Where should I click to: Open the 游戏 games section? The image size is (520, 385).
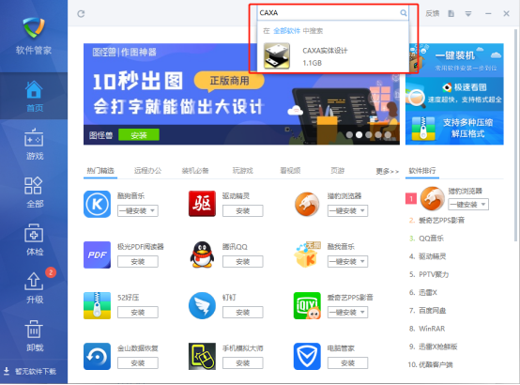tap(34, 144)
